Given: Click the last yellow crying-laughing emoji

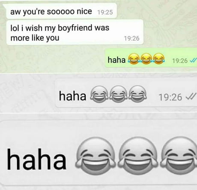Looking at the screenshot, I should [x=159, y=59].
